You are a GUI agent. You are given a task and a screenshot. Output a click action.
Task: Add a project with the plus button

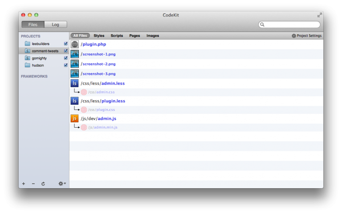click(24, 184)
